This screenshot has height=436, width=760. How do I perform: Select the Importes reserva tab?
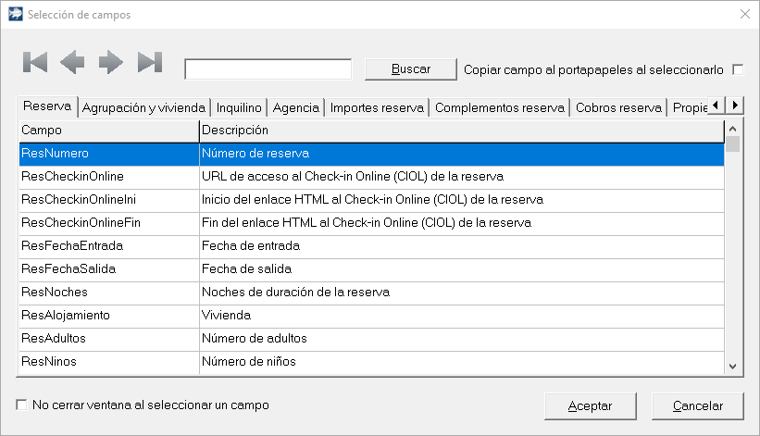[x=377, y=107]
